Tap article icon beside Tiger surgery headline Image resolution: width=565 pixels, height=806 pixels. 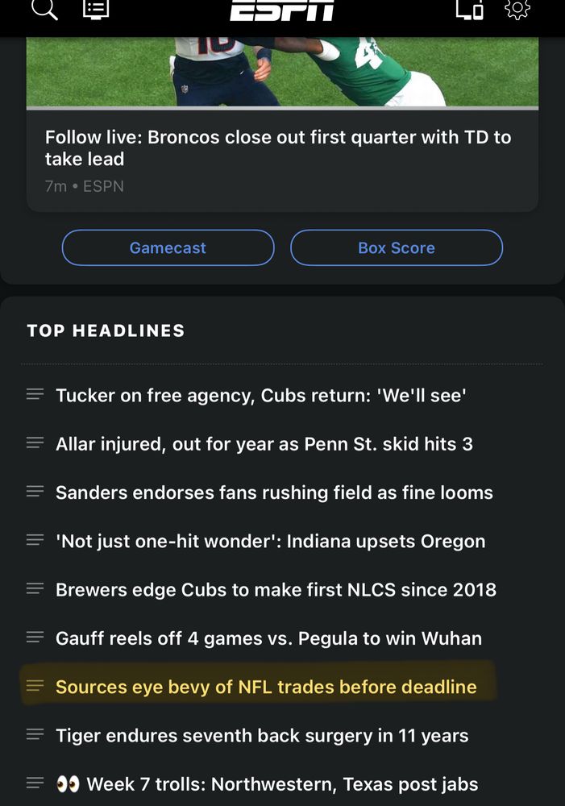[35, 734]
